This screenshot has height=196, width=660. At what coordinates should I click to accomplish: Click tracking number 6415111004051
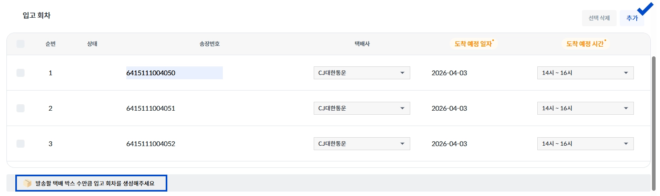click(x=151, y=108)
